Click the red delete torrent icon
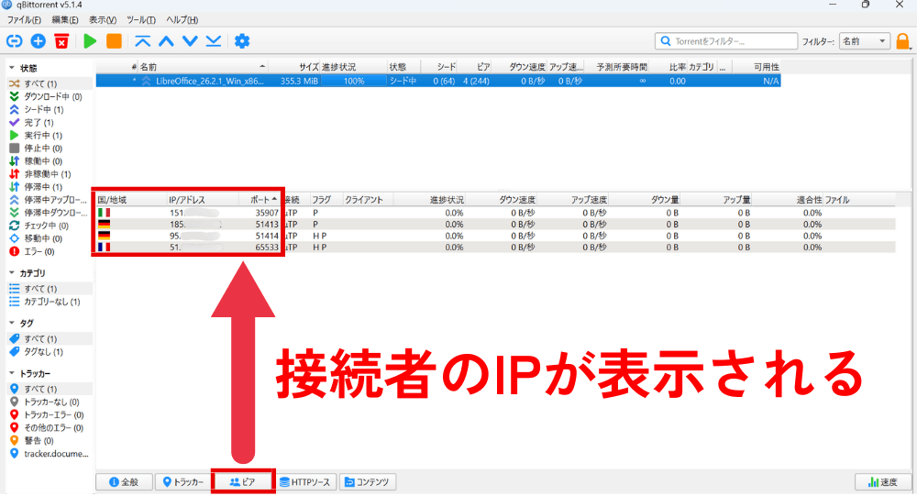 (x=61, y=41)
